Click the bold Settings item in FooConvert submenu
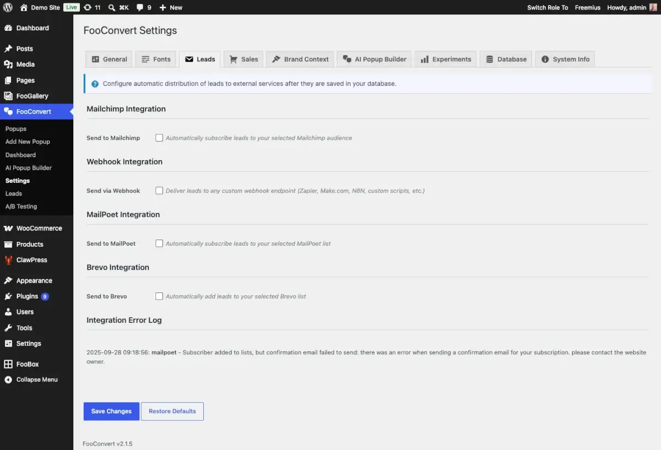 (18, 181)
